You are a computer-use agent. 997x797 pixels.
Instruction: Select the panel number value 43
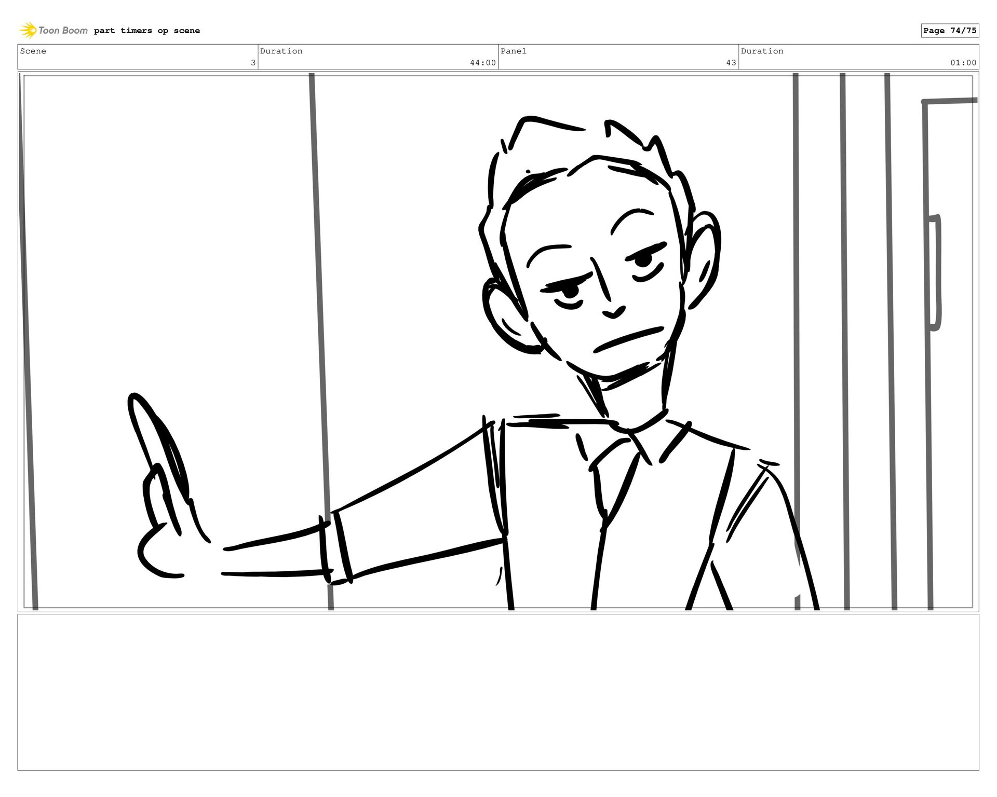coord(731,63)
